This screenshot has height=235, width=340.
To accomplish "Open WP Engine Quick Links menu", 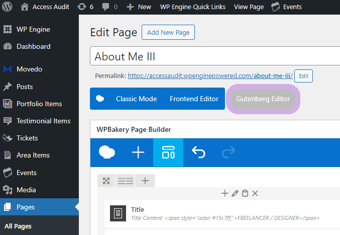I will 193,7.
